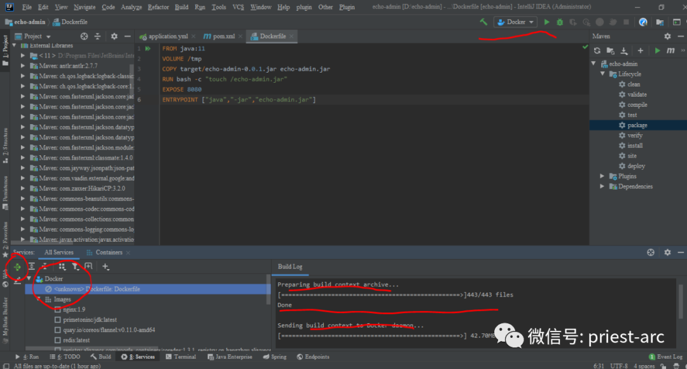Open the Spring tool window button

pyautogui.click(x=275, y=357)
